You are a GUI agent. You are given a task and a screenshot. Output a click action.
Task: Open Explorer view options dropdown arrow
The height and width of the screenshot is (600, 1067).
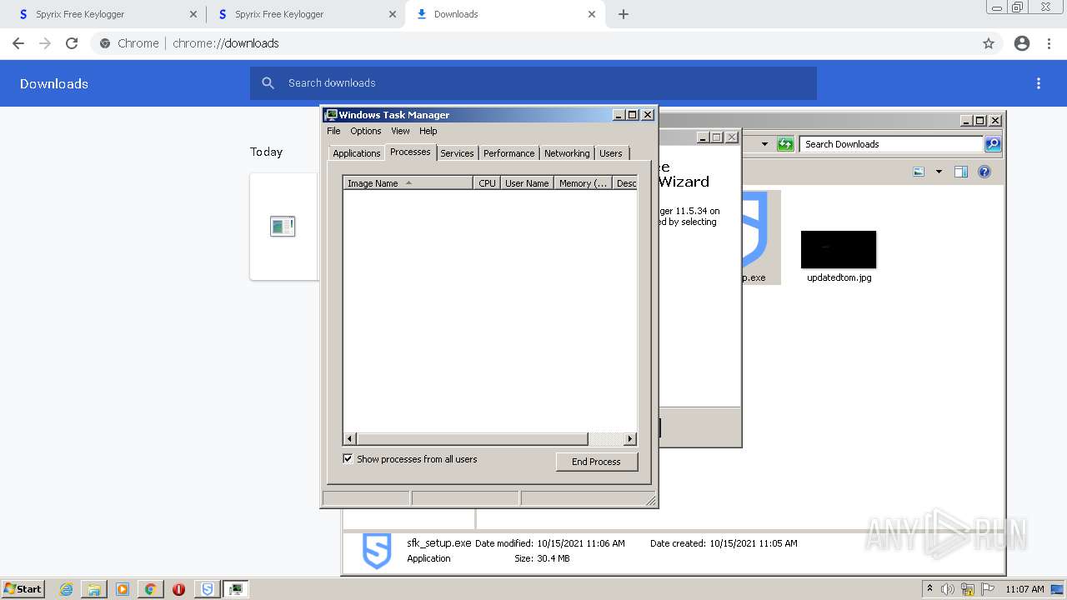(x=939, y=172)
